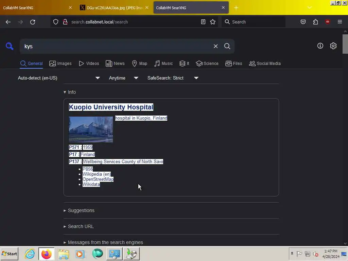Screen dimensions: 348x261
Task: Open the Wikidata link
Action: click(x=91, y=184)
